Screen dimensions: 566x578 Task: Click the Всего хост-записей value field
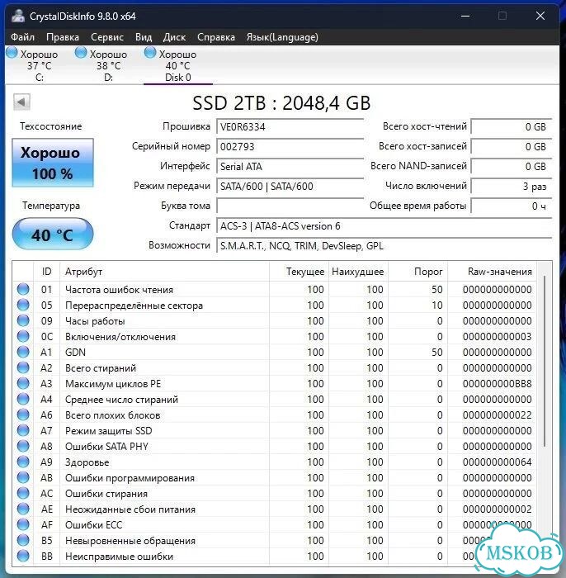coord(511,147)
